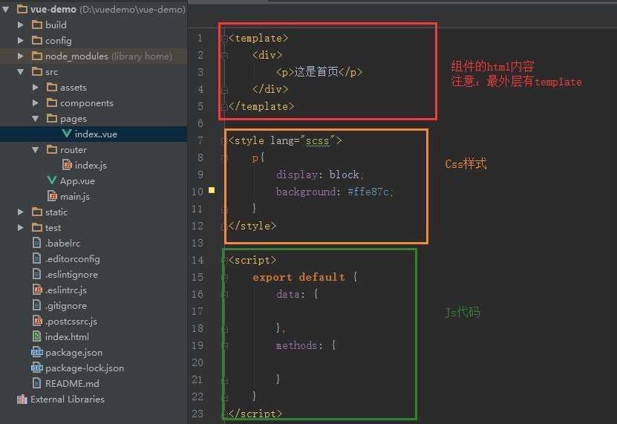Click the README.md file icon
Image resolution: width=617 pixels, height=424 pixels.
click(x=36, y=383)
